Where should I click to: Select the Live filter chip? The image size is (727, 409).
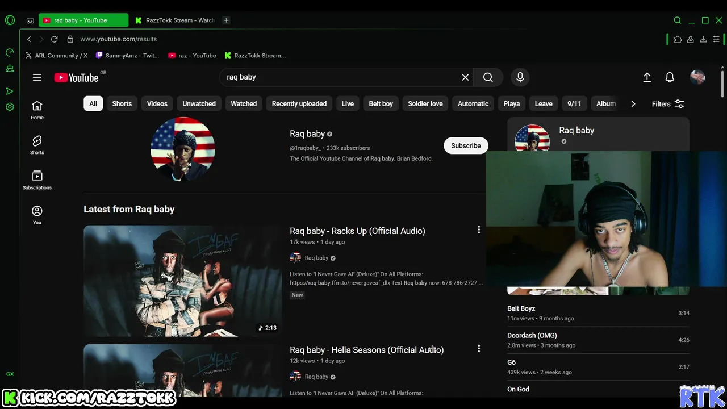tap(348, 103)
